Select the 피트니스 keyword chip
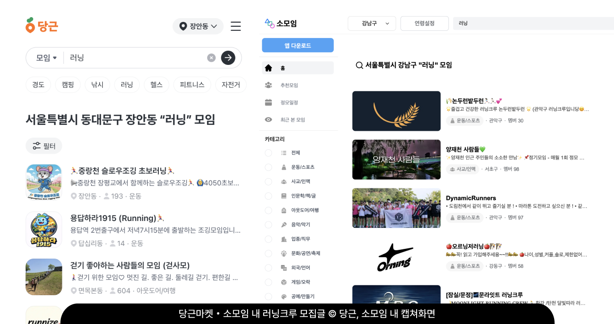 click(192, 84)
